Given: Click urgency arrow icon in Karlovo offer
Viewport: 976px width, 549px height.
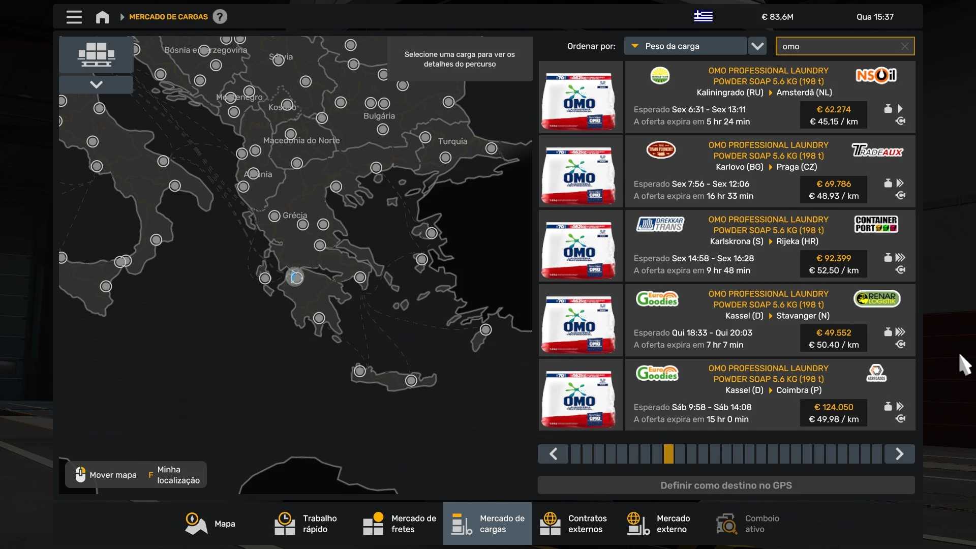Looking at the screenshot, I should 900,184.
